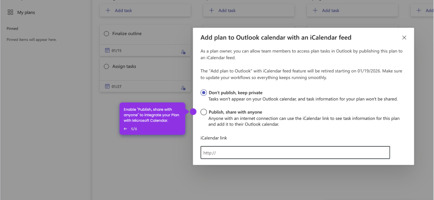Click the plus icon in second column Add task
This screenshot has width=434, height=200.
pyautogui.click(x=211, y=10)
